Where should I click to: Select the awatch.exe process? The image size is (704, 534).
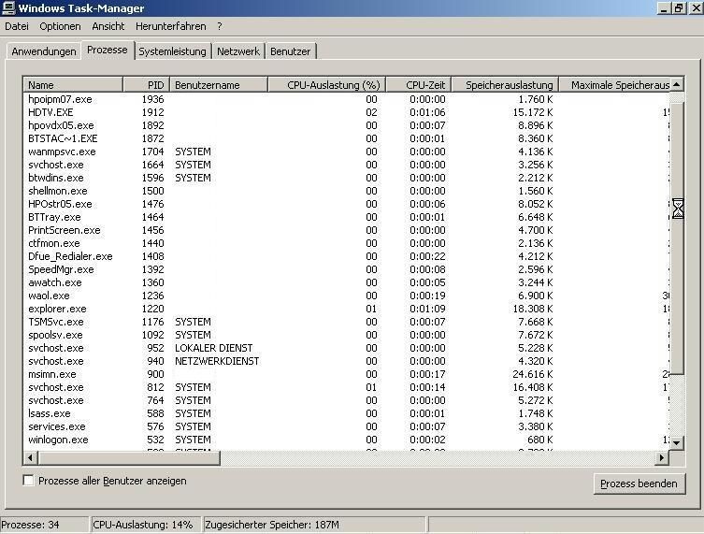[347, 282]
